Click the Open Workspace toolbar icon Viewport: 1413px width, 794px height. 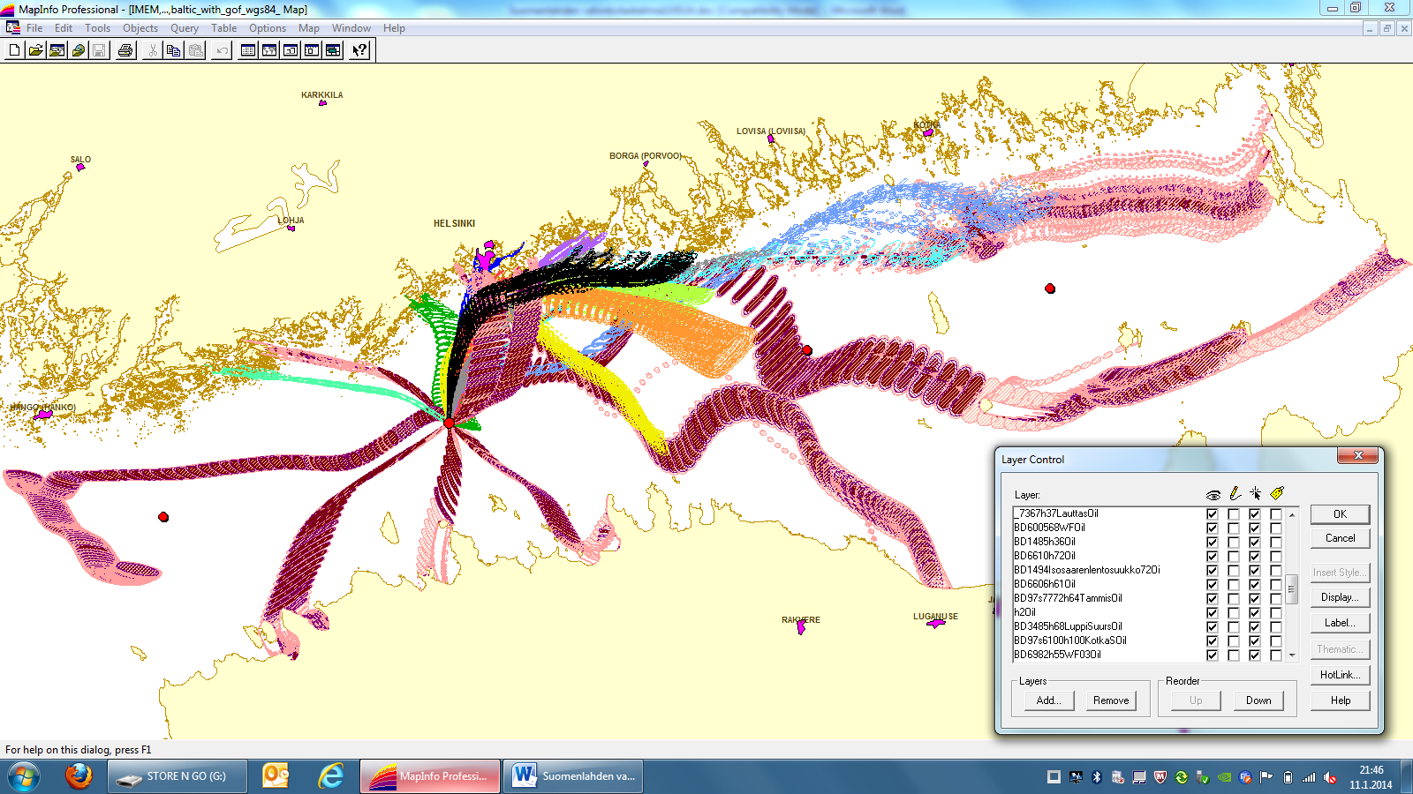[57, 50]
